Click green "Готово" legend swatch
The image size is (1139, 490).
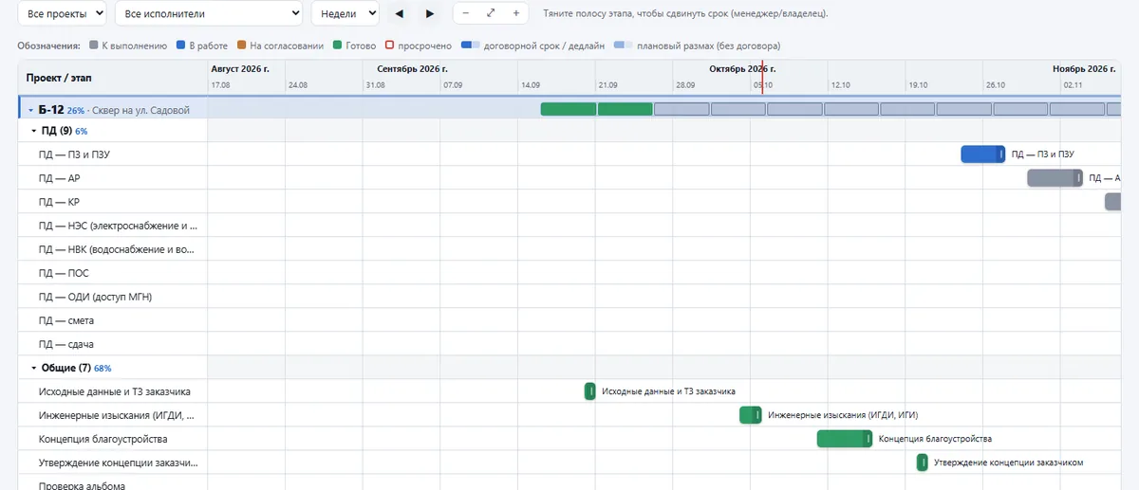[338, 45]
